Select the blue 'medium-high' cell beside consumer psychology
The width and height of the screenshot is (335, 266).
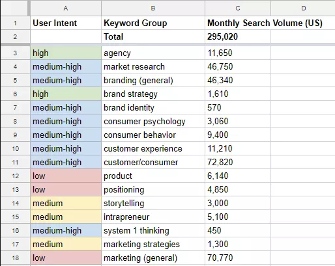(66, 121)
